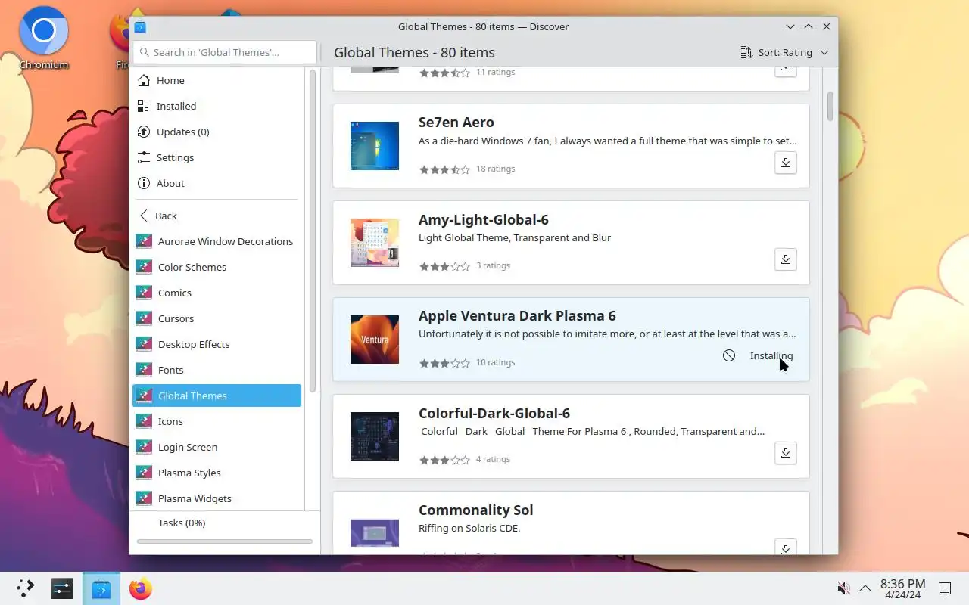Open the clock showing 8:36 PM
Image resolution: width=969 pixels, height=605 pixels.
point(903,588)
